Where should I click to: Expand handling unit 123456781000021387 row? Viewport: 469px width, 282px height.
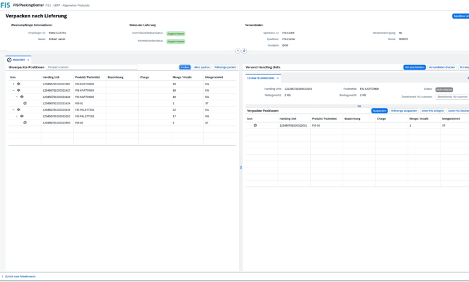click(x=13, y=84)
